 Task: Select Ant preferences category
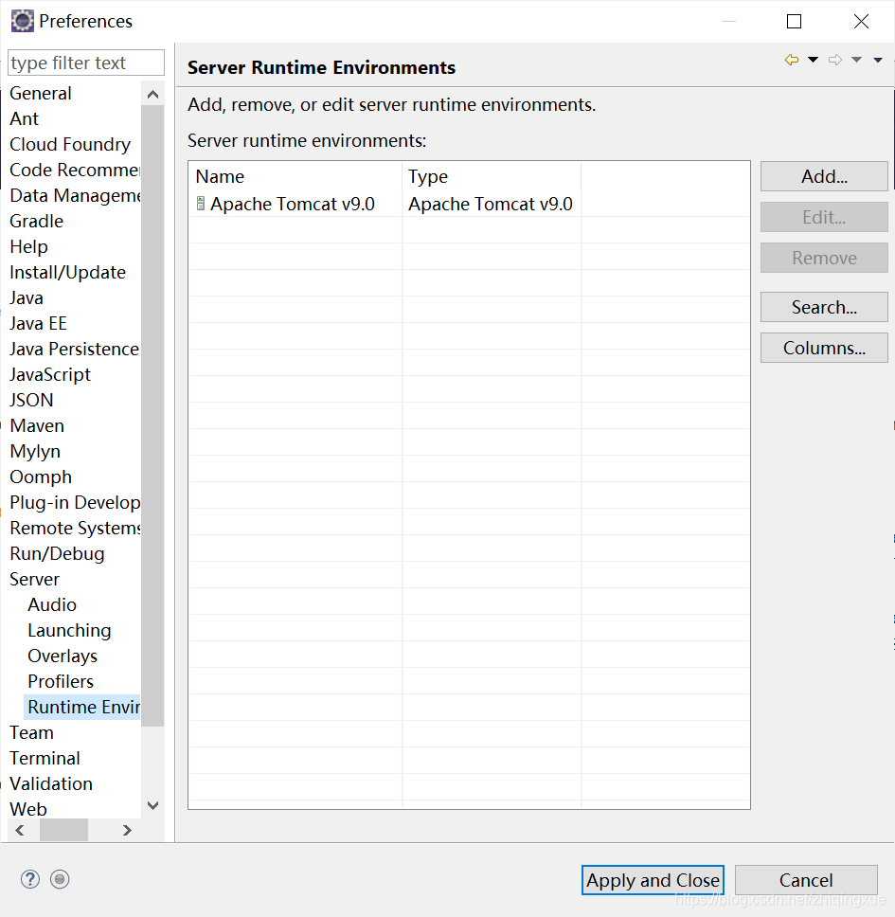pos(24,118)
